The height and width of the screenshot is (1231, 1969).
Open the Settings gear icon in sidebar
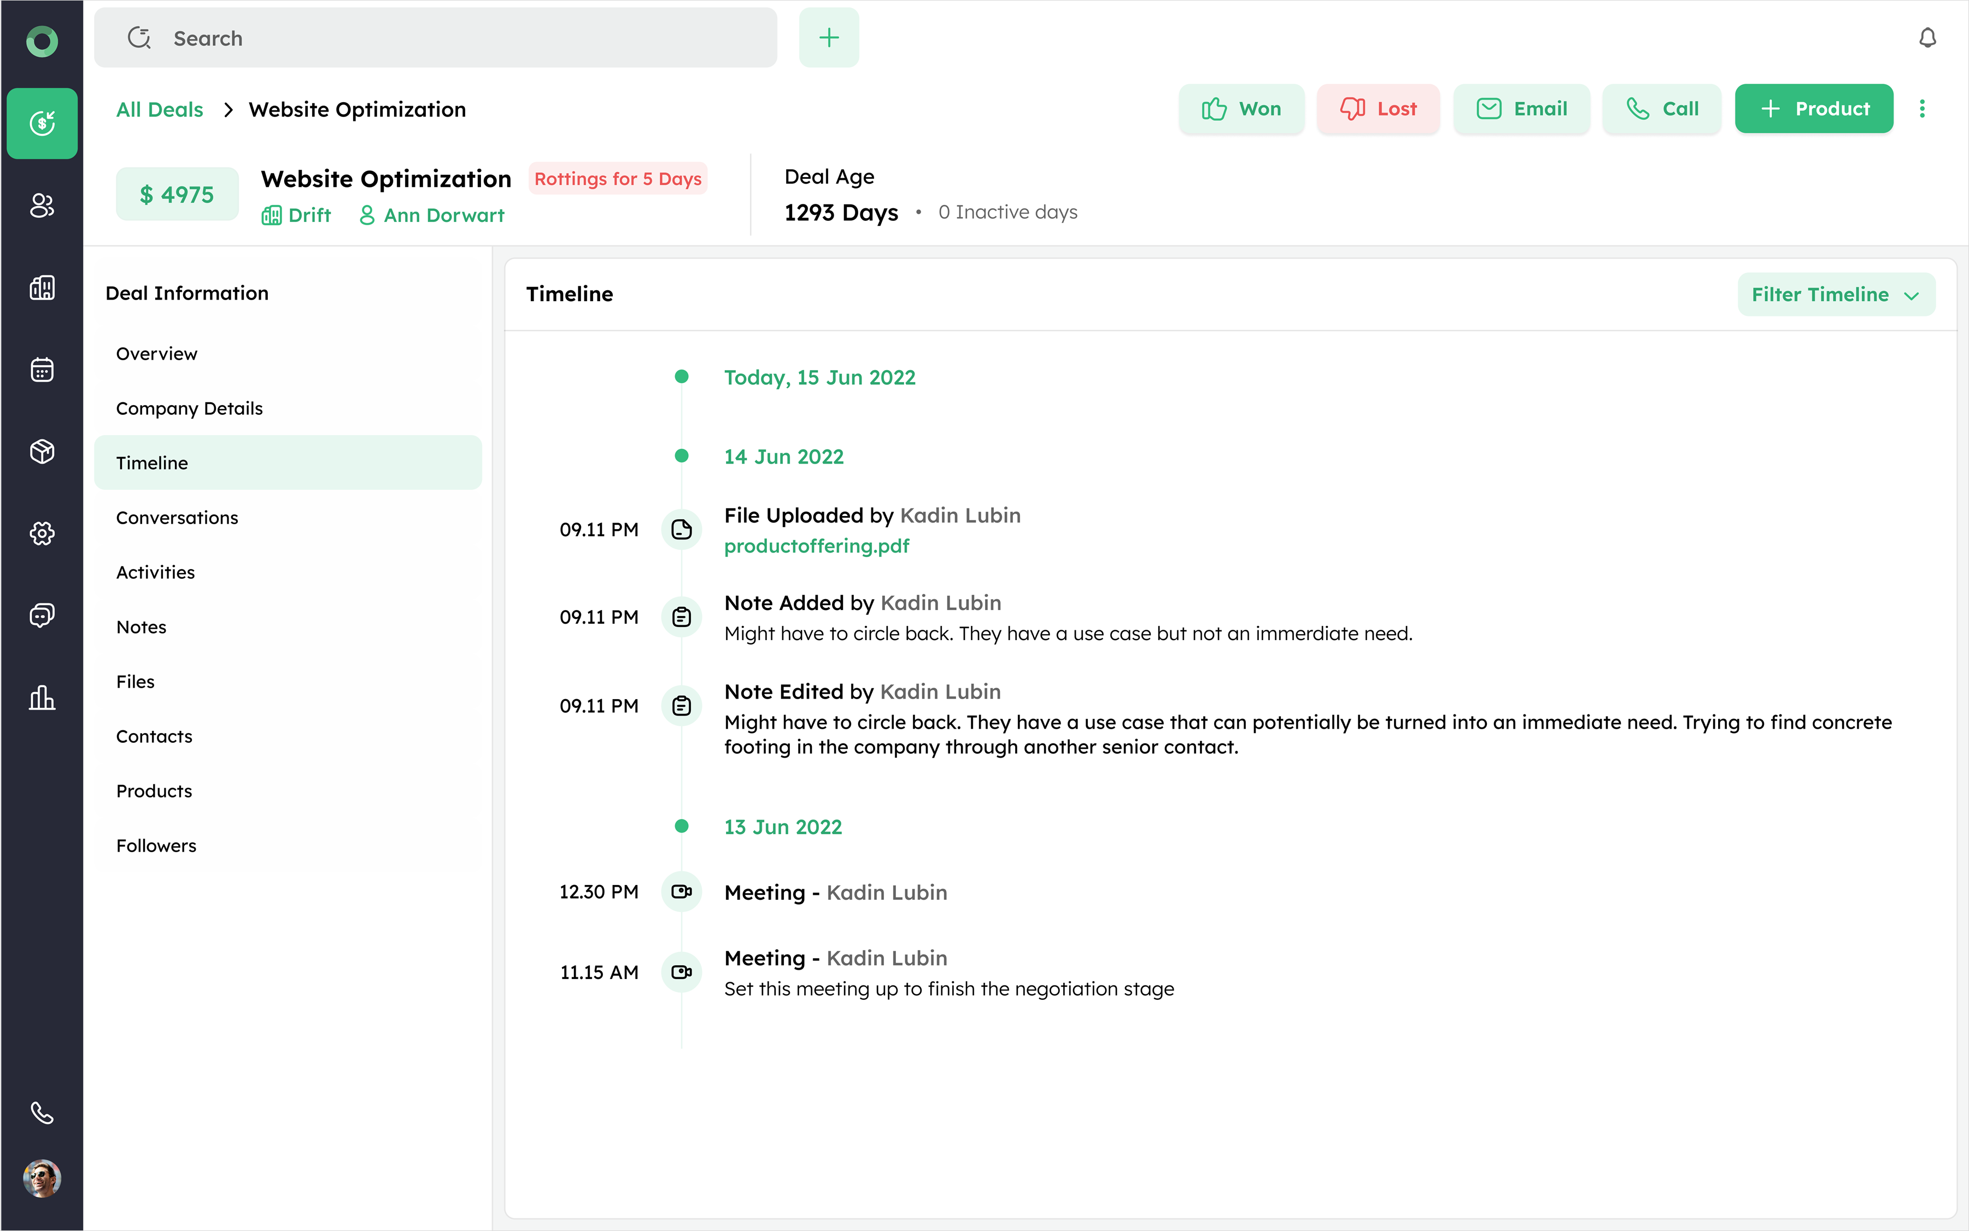[x=42, y=534]
